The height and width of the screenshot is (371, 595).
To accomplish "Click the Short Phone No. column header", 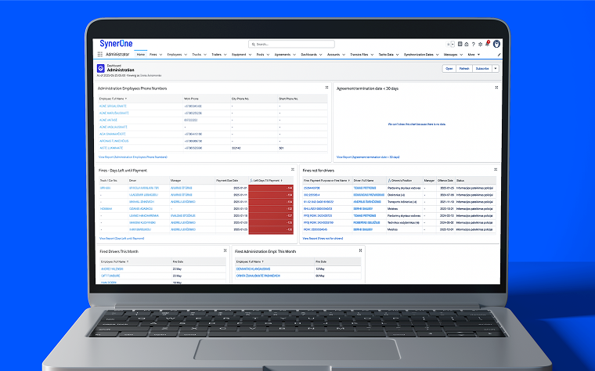I will coord(289,99).
